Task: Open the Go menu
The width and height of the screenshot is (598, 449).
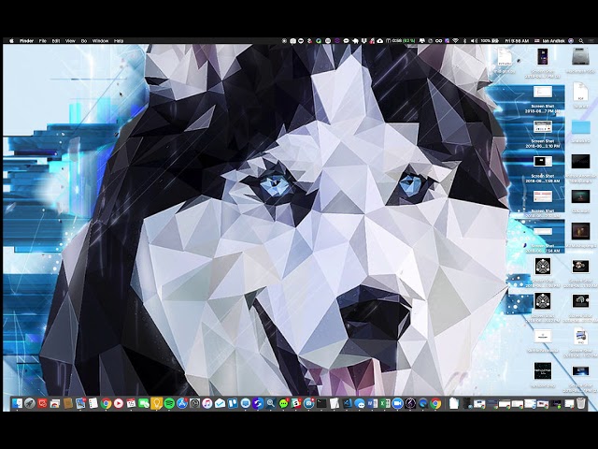Action: click(84, 40)
